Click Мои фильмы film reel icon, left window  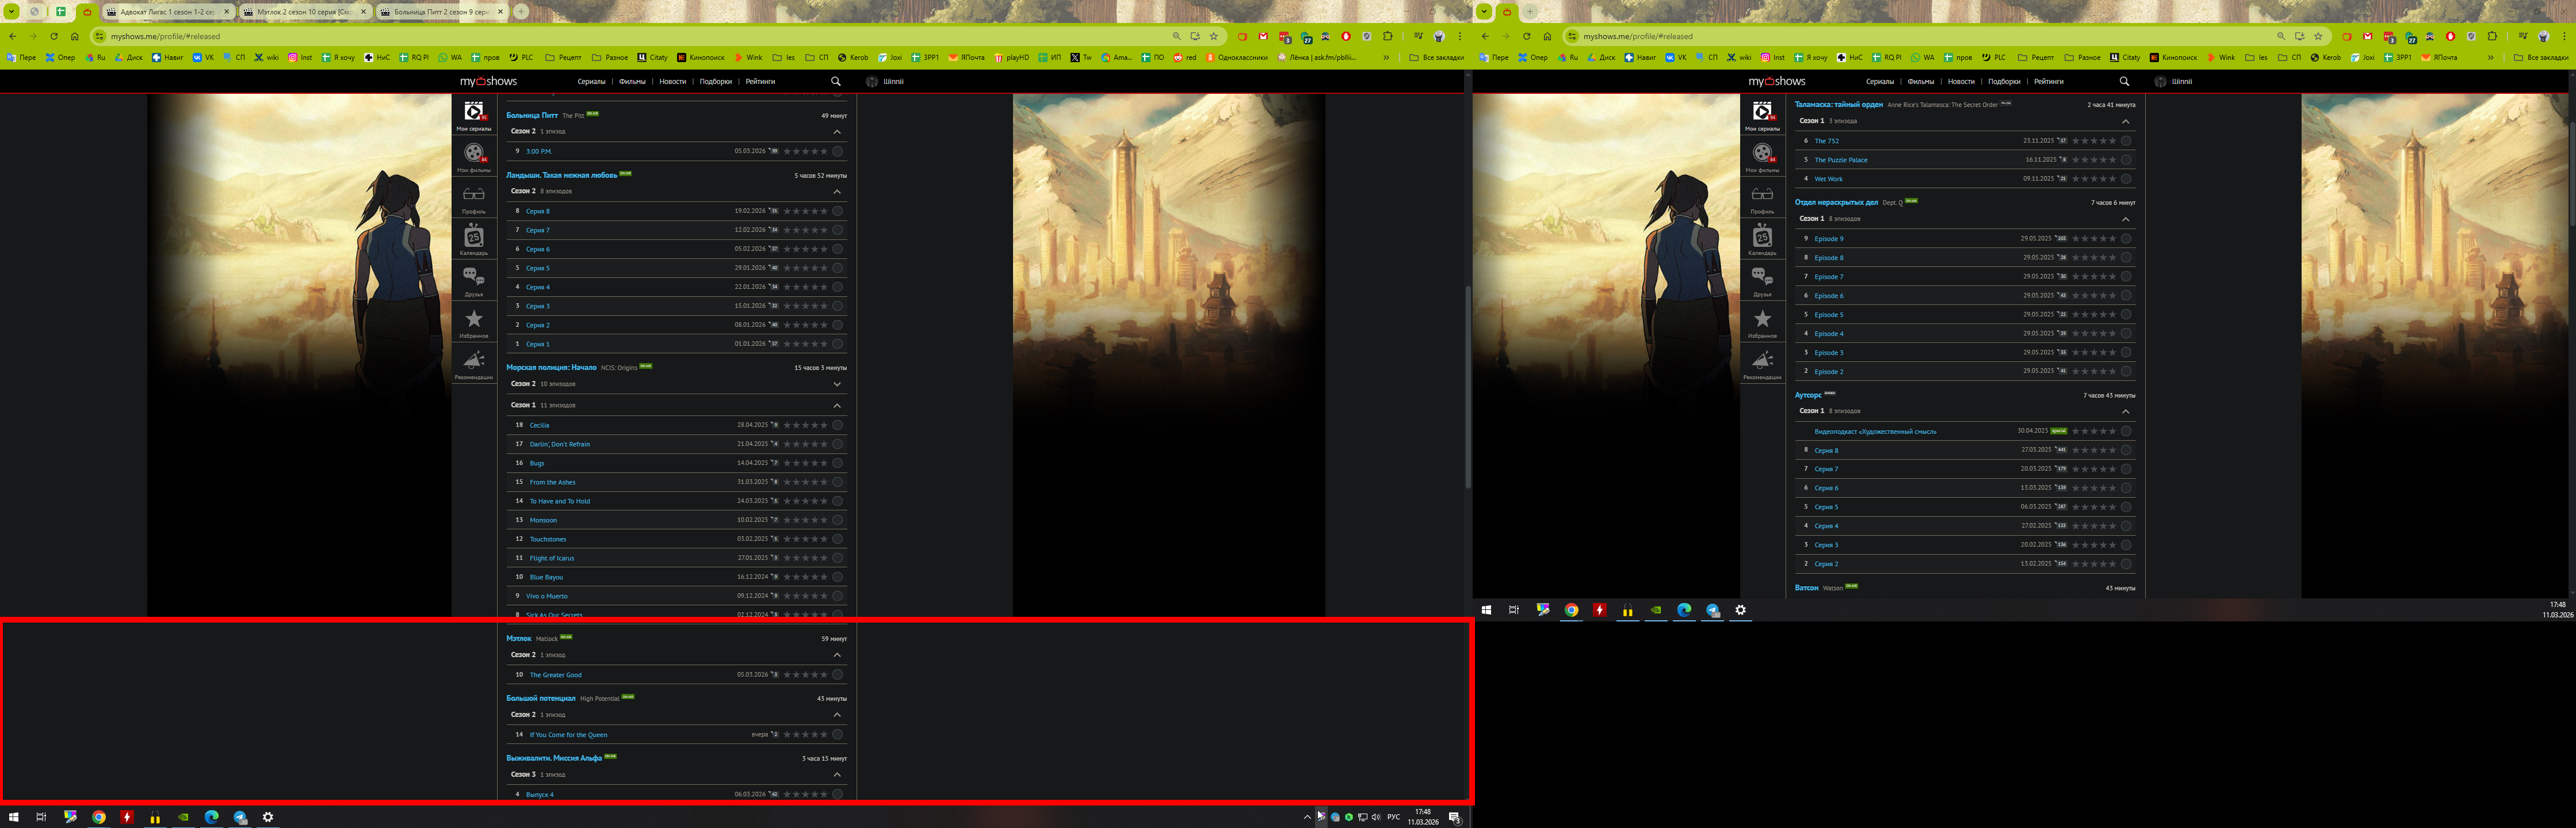pyautogui.click(x=474, y=155)
